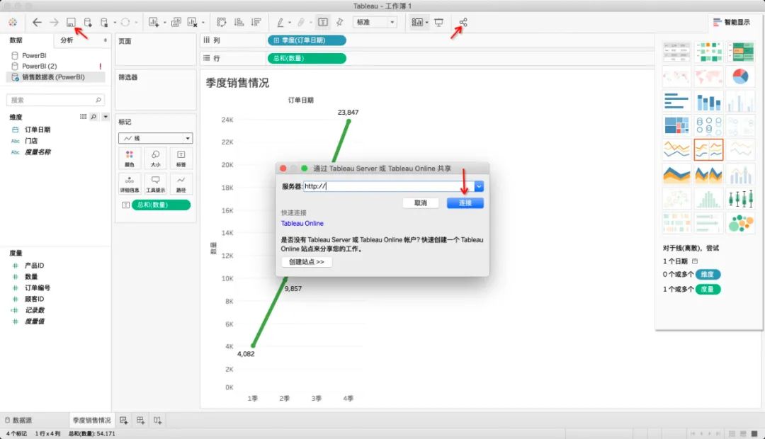Click the find field magnifier icon beside 维度
This screenshot has width=765, height=439.
pyautogui.click(x=93, y=117)
